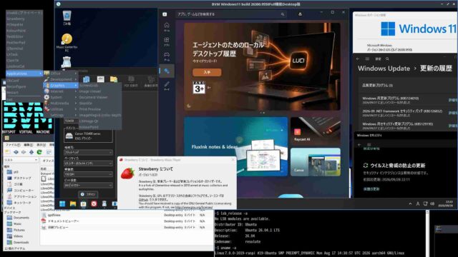Open the file manager side pane list dropdown
Image resolution: width=458 pixels, height=257 pixels.
click(x=21, y=160)
